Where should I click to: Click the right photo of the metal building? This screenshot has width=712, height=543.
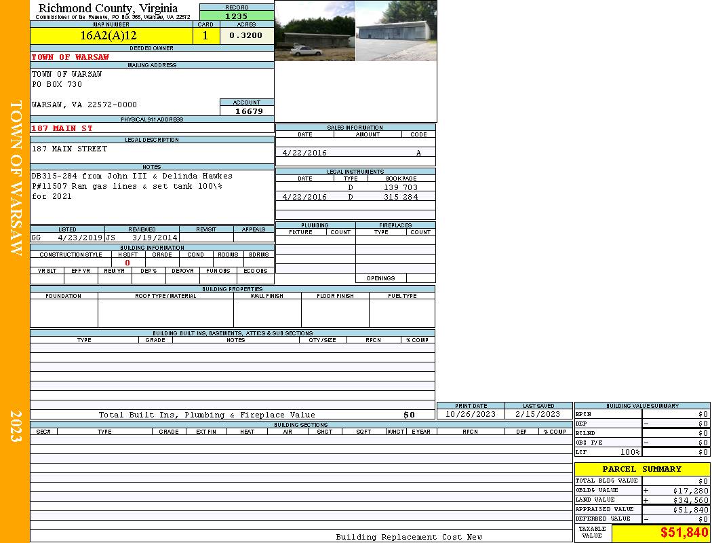(x=396, y=31)
